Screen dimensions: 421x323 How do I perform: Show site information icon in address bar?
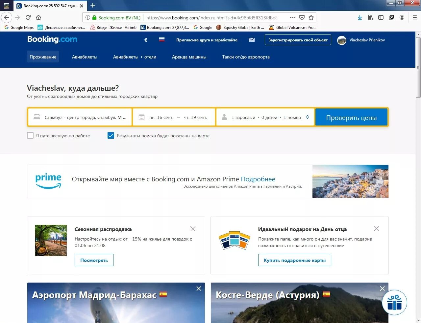pyautogui.click(x=88, y=17)
